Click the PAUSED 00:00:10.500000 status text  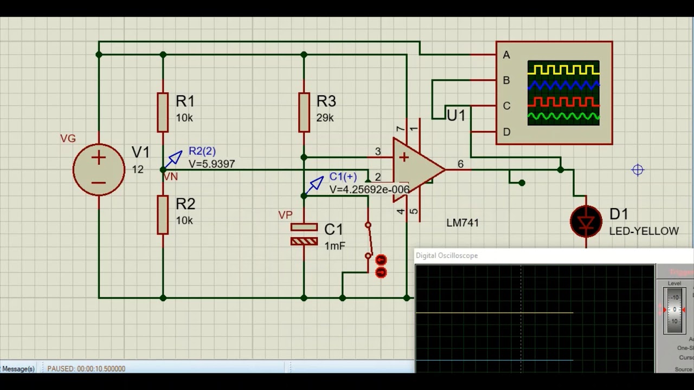click(x=86, y=369)
